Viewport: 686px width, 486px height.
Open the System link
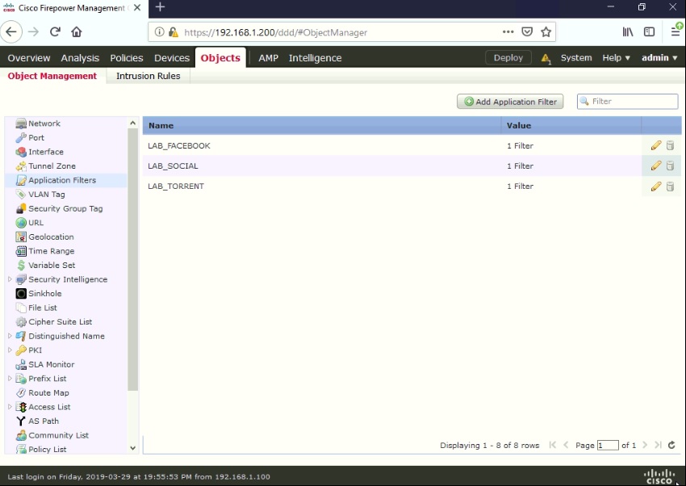pyautogui.click(x=576, y=58)
